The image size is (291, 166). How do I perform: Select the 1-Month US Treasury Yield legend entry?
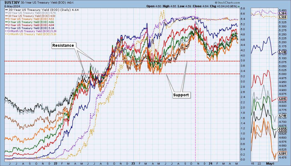(x=31, y=34)
